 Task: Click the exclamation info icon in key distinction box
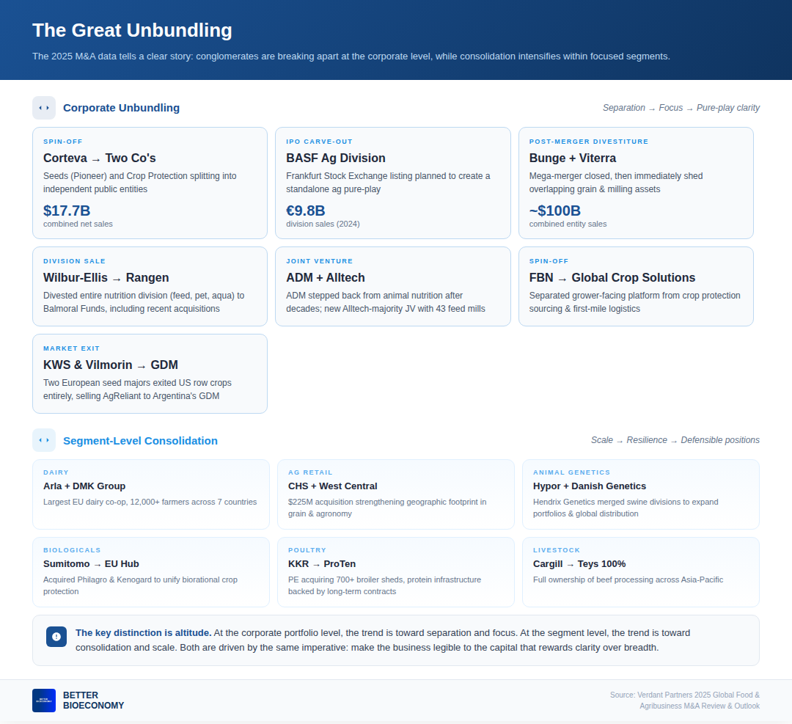(x=56, y=637)
